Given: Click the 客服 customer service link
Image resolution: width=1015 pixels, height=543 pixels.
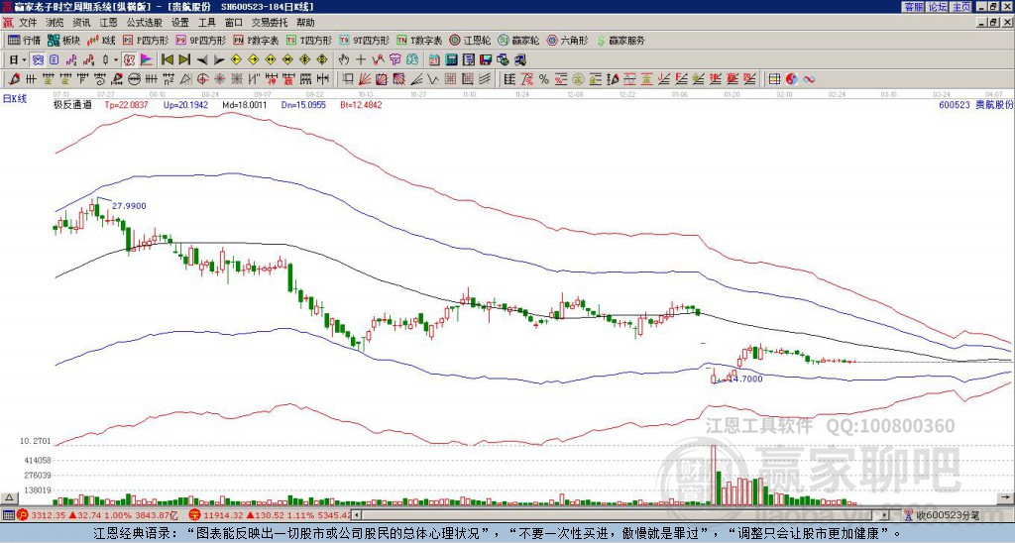Looking at the screenshot, I should click(913, 7).
